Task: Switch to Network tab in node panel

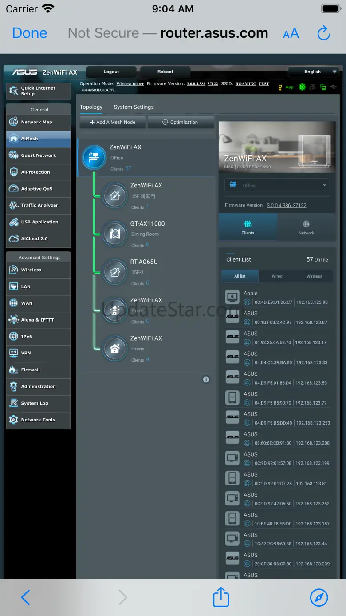Action: point(306,227)
